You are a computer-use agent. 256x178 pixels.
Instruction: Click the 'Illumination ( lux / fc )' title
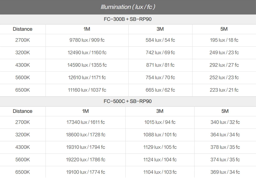(x=128, y=7)
